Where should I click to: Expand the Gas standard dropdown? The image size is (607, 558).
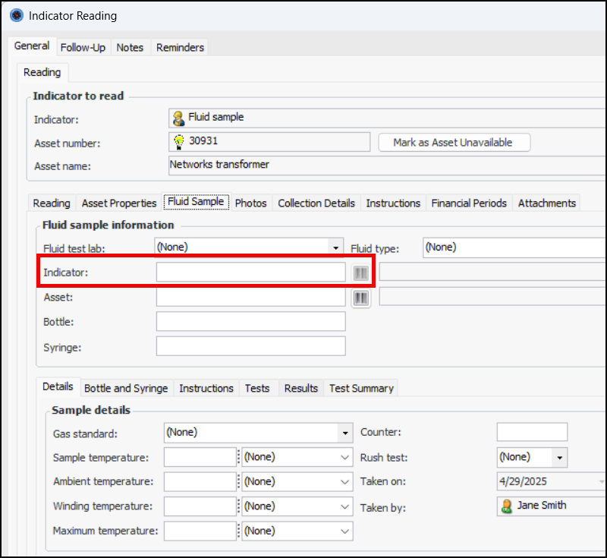click(x=345, y=433)
